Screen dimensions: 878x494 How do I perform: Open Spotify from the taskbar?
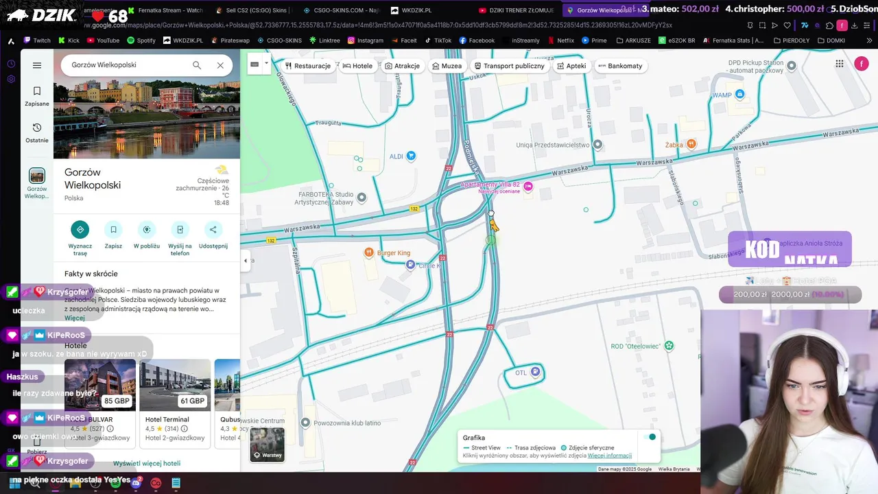pyautogui.click(x=115, y=483)
